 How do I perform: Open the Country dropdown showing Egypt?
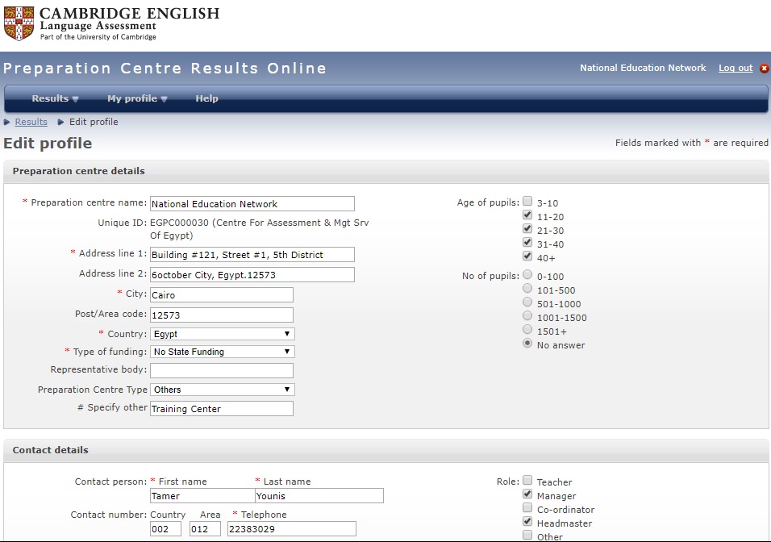223,334
